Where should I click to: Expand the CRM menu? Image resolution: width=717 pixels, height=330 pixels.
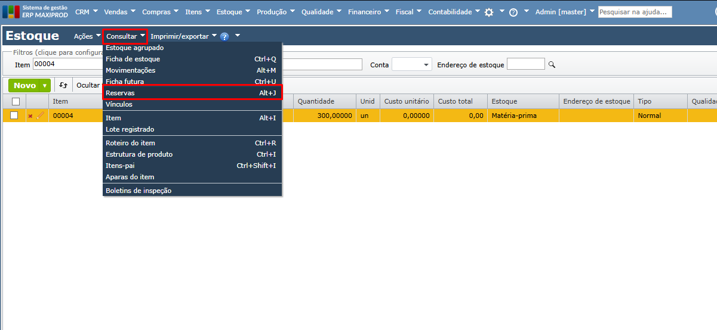[x=87, y=12]
